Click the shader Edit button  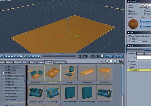click(x=146, y=22)
